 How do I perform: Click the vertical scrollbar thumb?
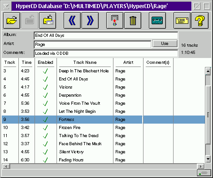pos(208,115)
